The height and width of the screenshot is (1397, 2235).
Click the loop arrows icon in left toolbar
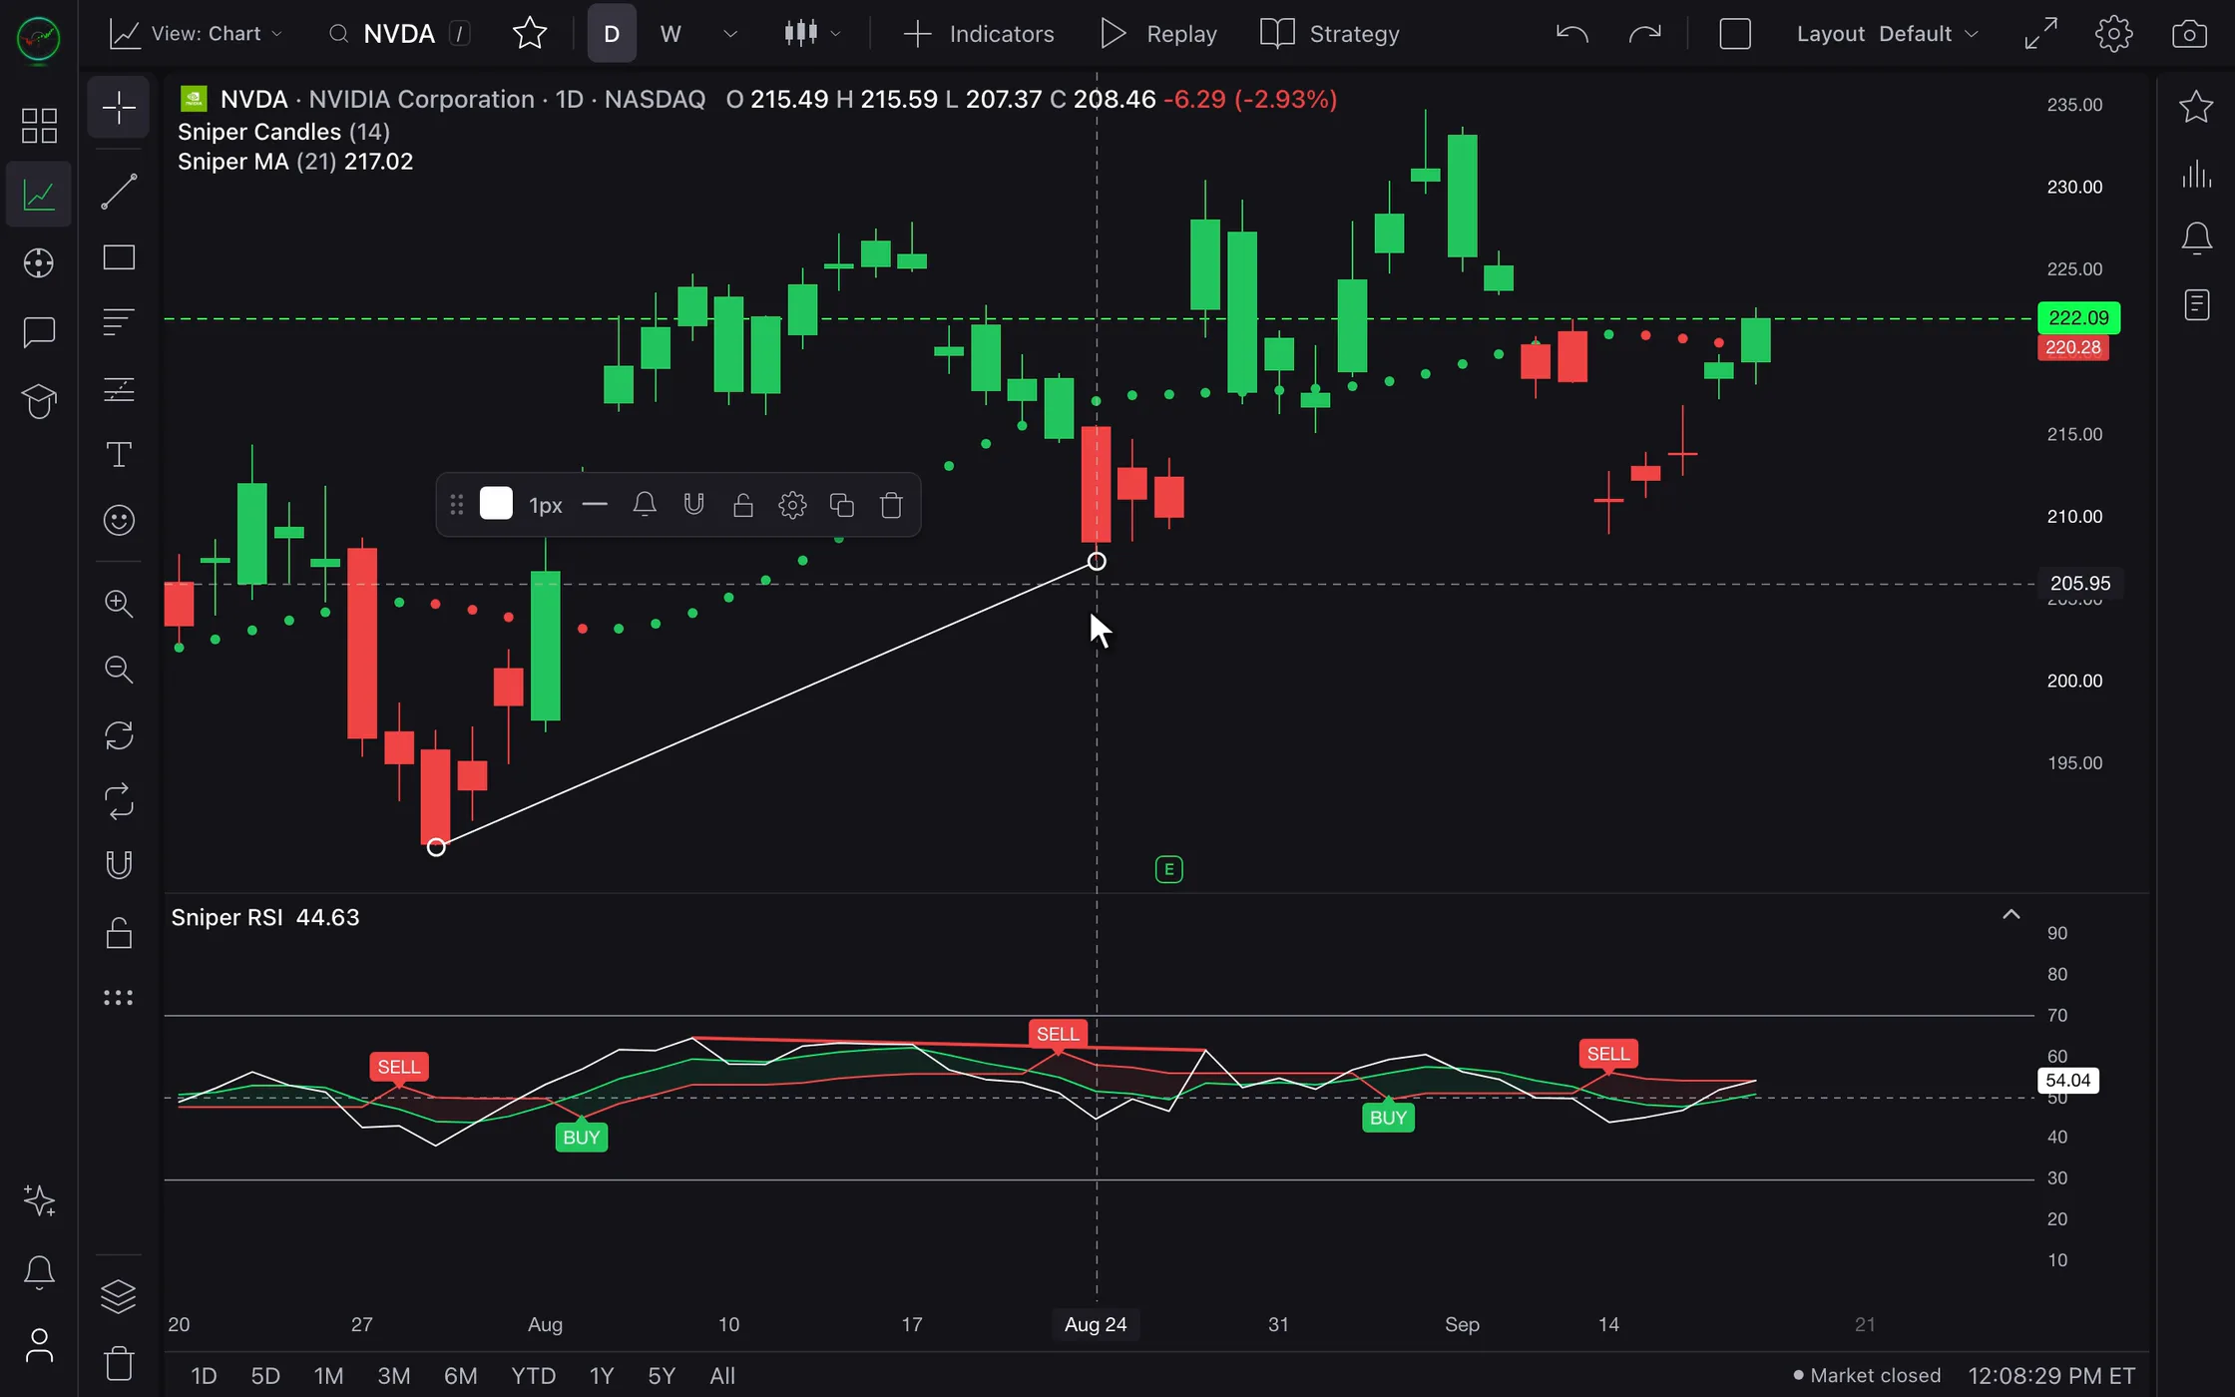tap(119, 800)
